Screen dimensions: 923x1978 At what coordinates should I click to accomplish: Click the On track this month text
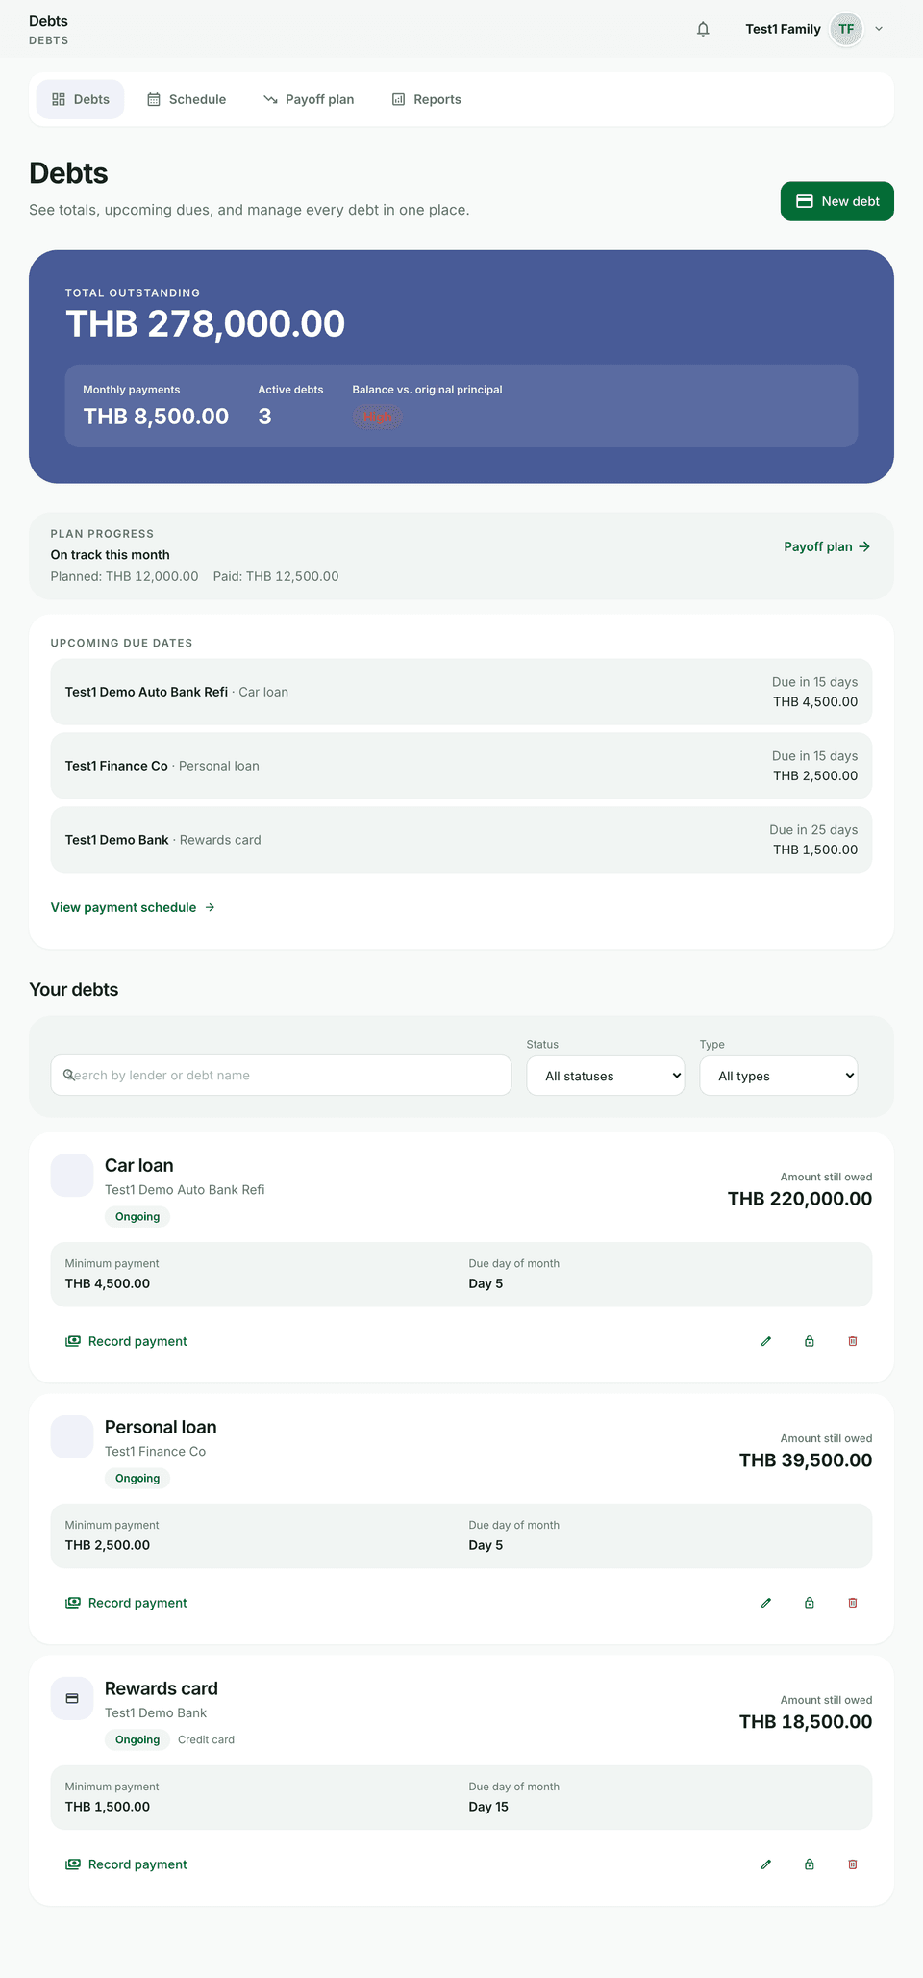111,555
